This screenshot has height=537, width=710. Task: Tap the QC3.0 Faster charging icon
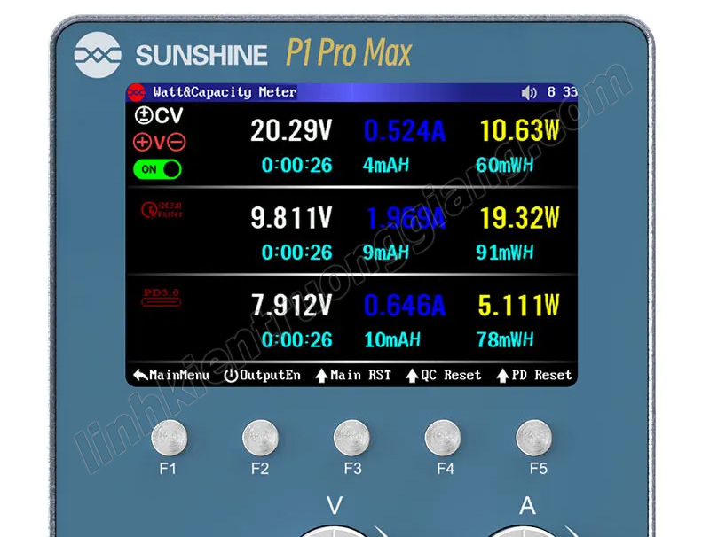[x=162, y=210]
